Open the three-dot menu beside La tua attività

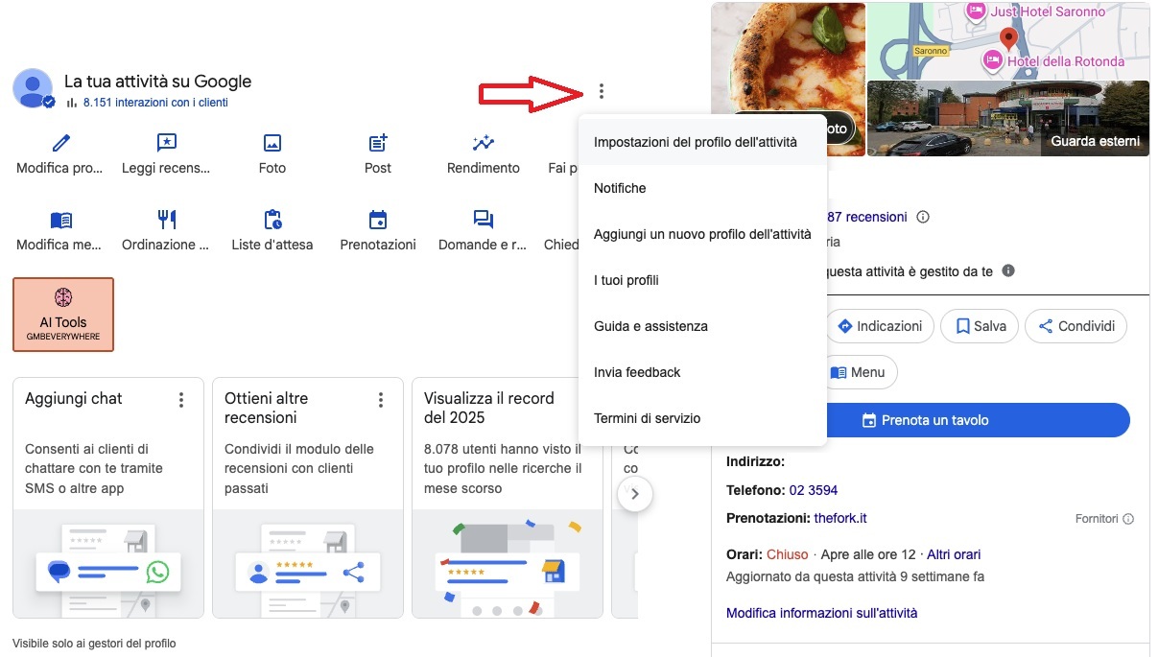(602, 92)
